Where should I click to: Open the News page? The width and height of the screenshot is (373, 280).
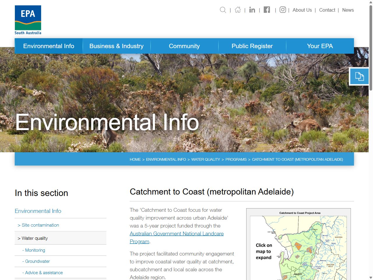click(x=348, y=10)
